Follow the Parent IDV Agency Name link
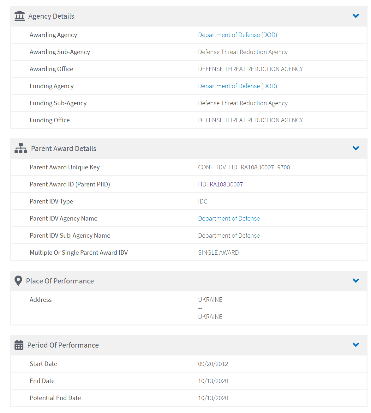The width and height of the screenshot is (371, 413). 229,218
